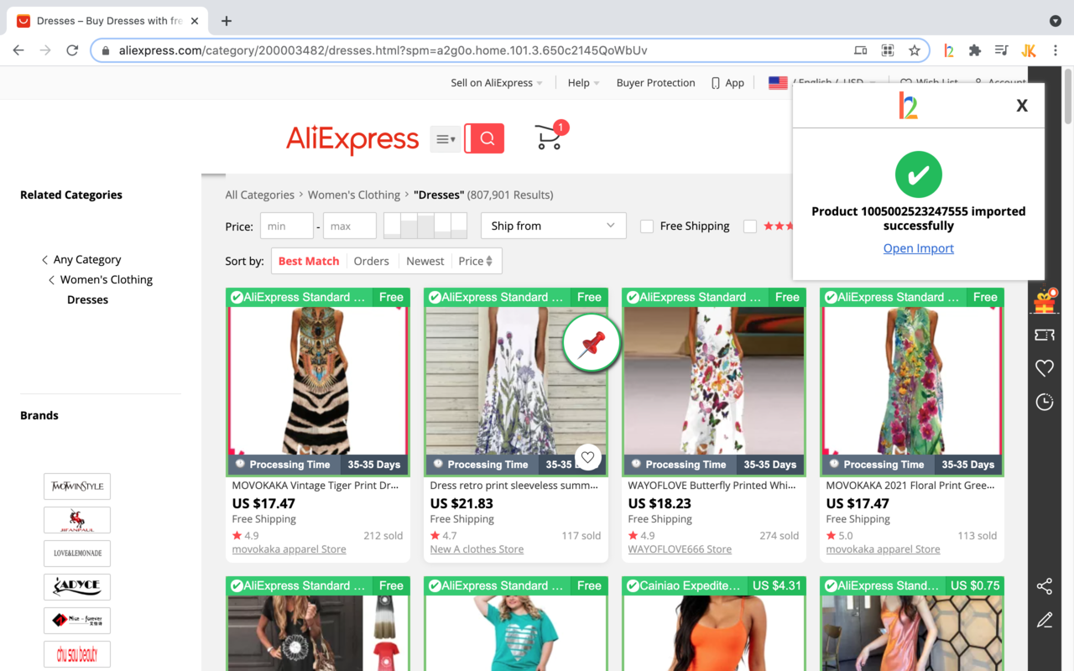Click the price distribution histogram
The width and height of the screenshot is (1074, 671).
click(425, 226)
